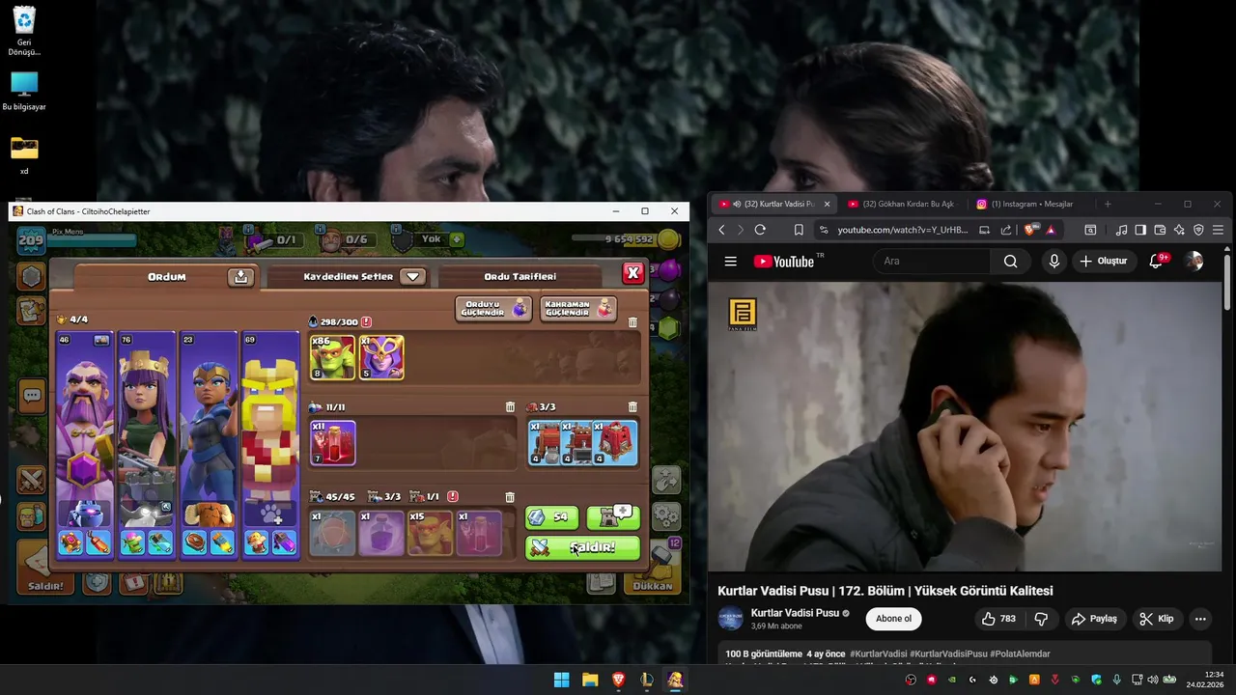Click the level 209 experience badge
The height and width of the screenshot is (695, 1236).
pos(31,239)
